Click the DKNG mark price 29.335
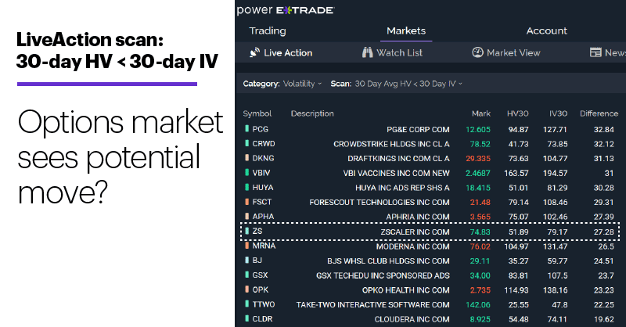The height and width of the screenshot is (327, 626). 478,159
